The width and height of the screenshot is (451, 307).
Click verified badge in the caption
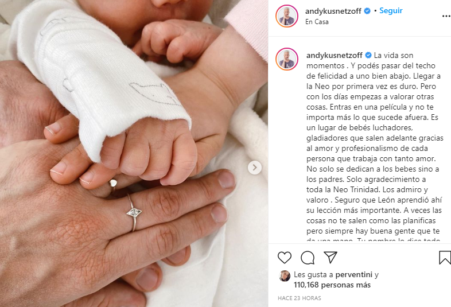(x=368, y=55)
